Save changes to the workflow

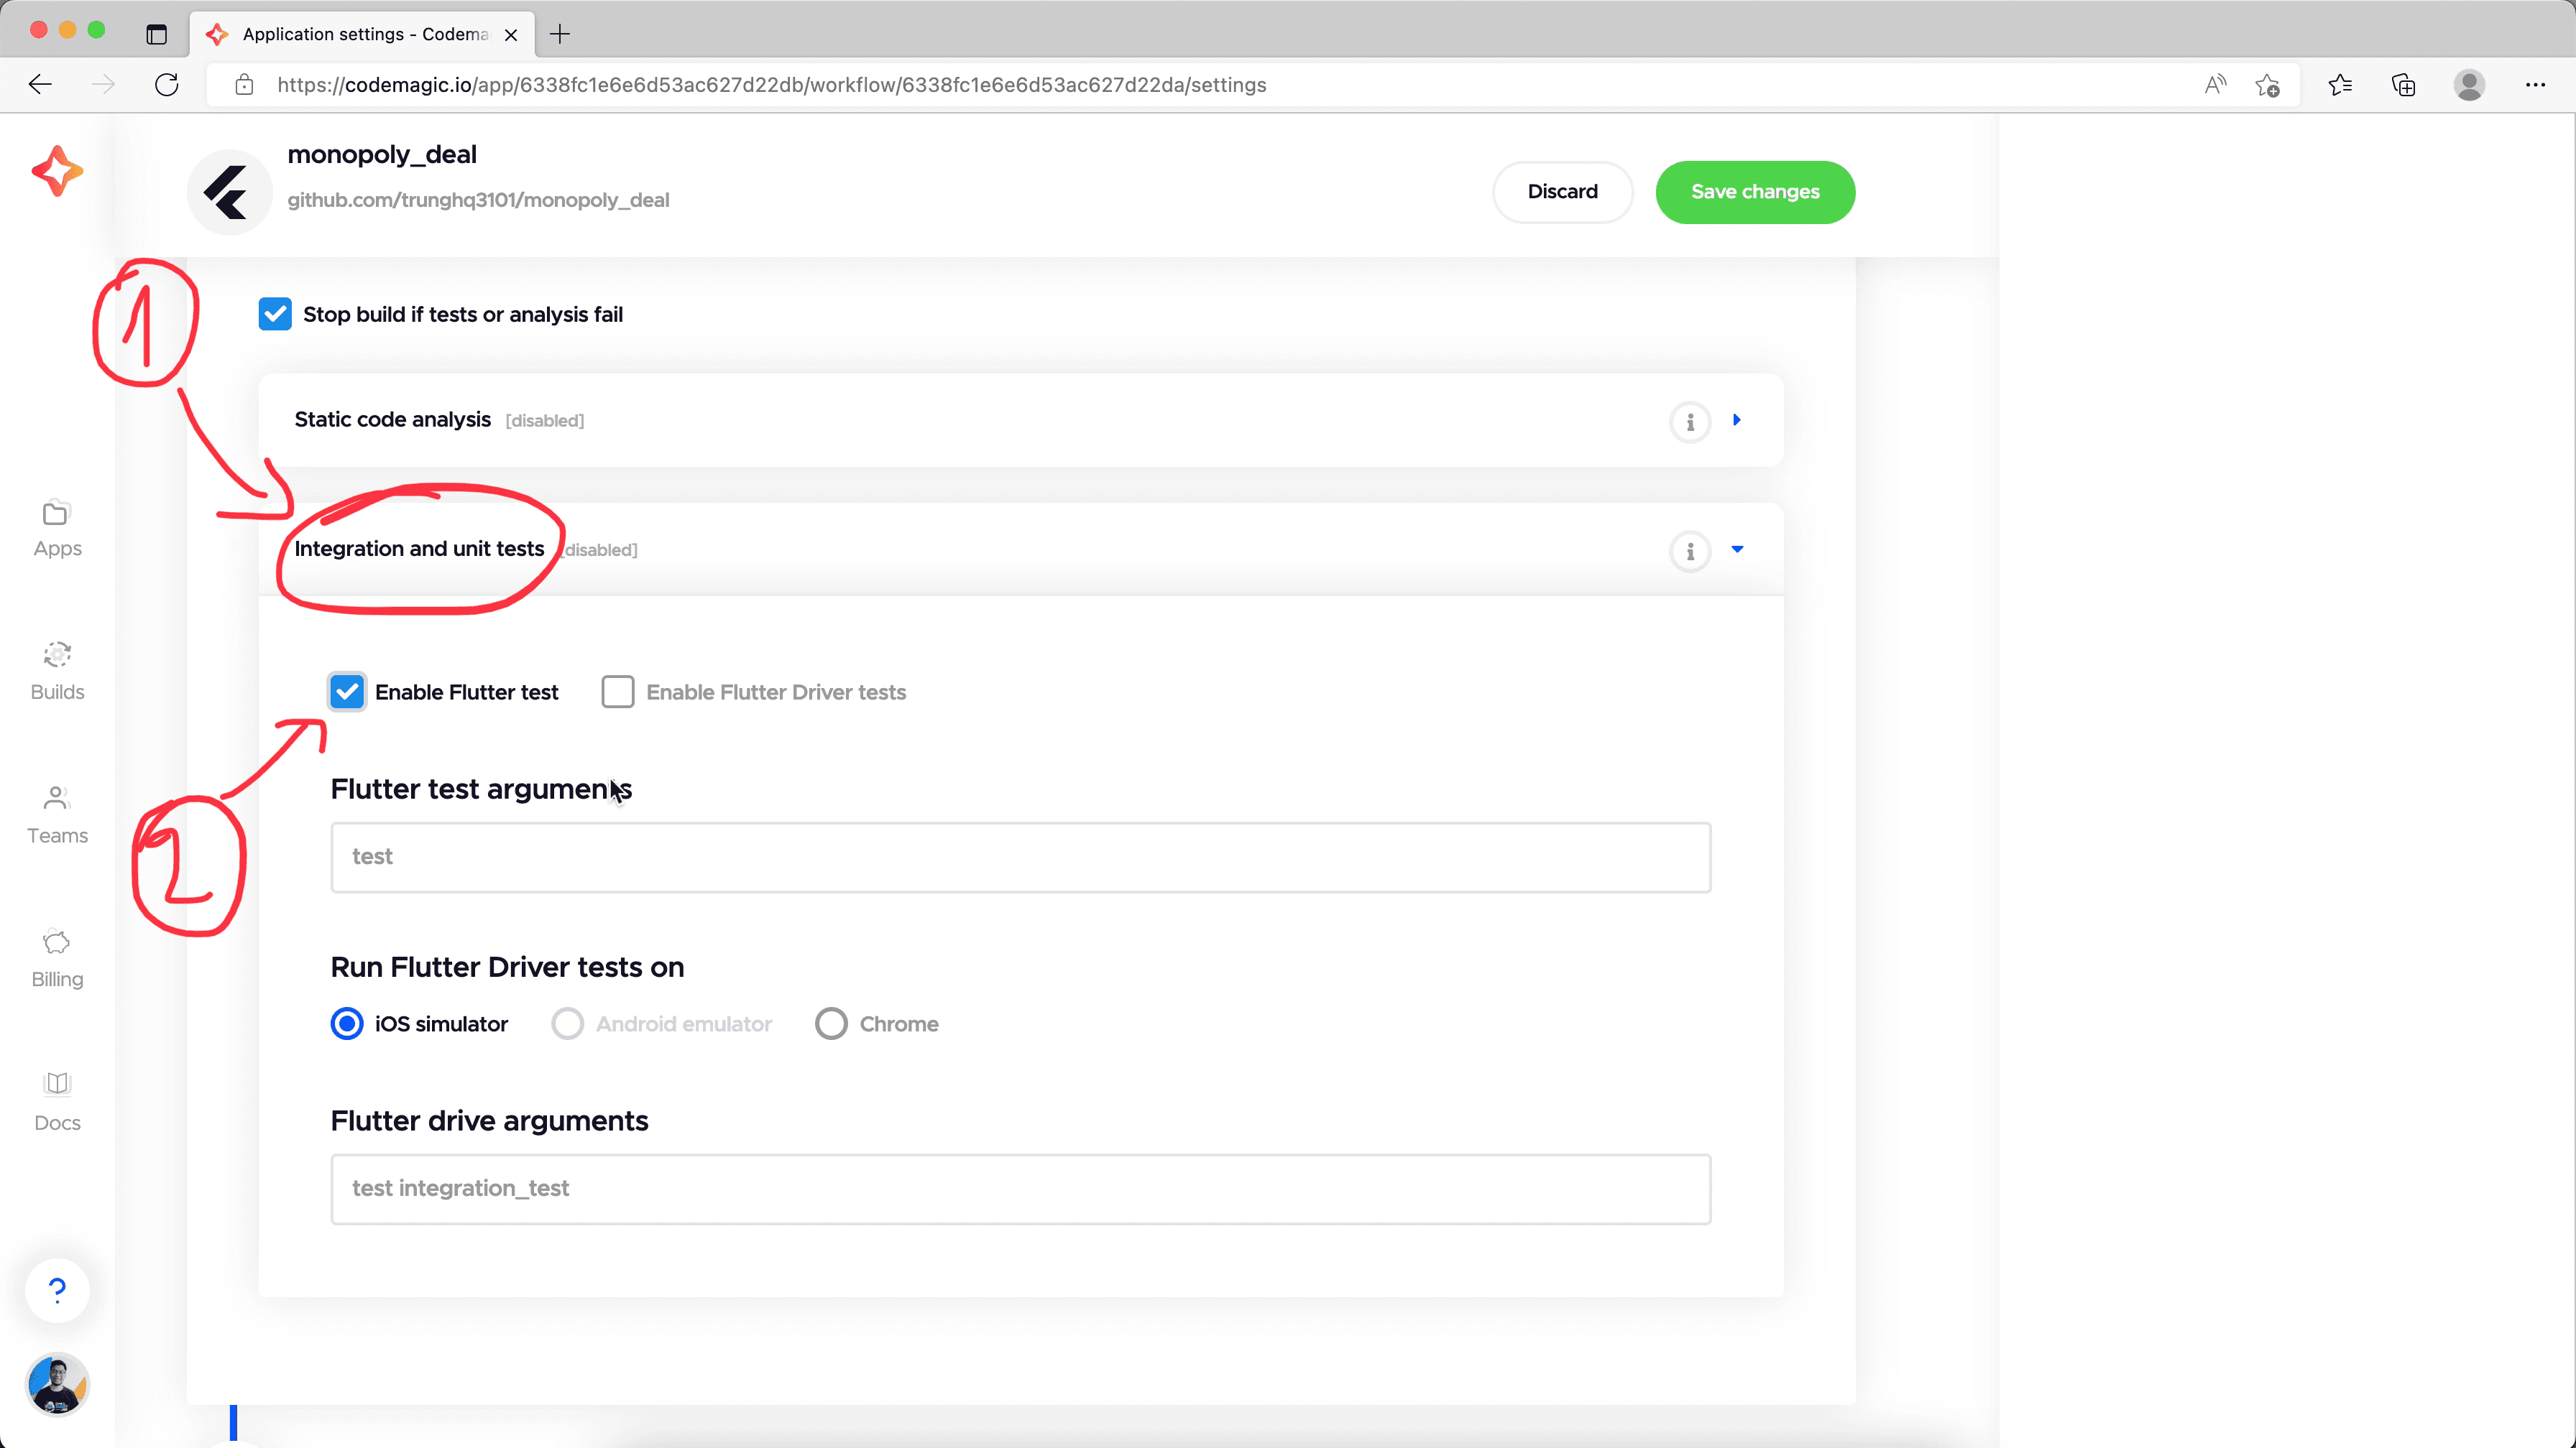1755,192
